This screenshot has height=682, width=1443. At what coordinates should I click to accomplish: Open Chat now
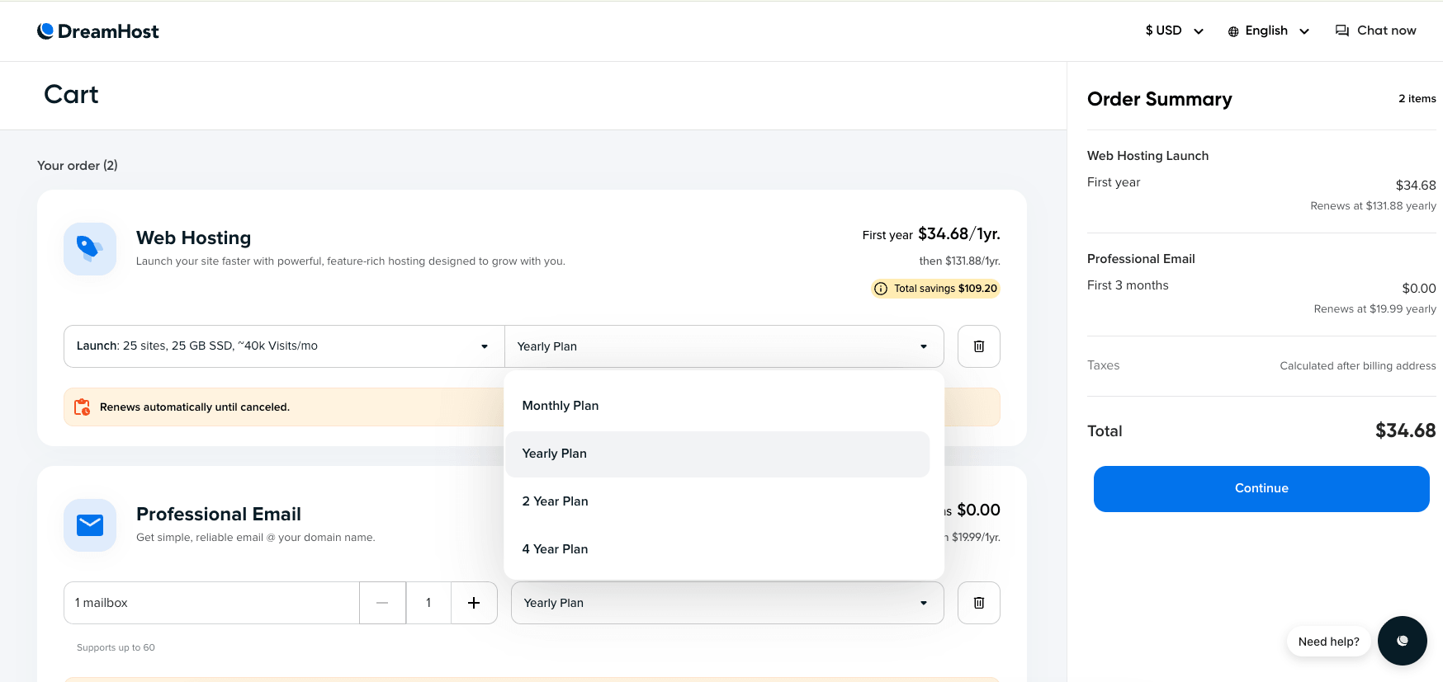pos(1375,31)
